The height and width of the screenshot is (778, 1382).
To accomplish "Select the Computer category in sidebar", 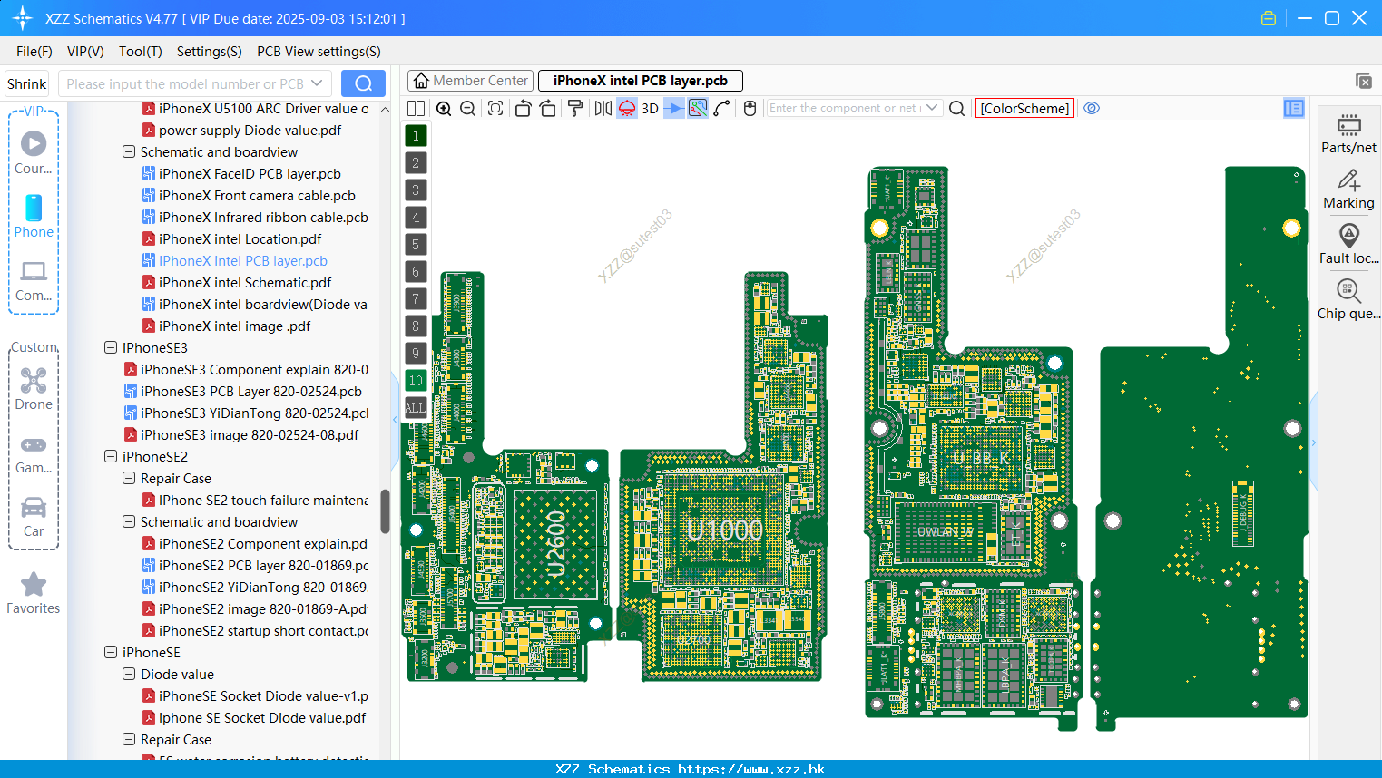I will point(34,281).
